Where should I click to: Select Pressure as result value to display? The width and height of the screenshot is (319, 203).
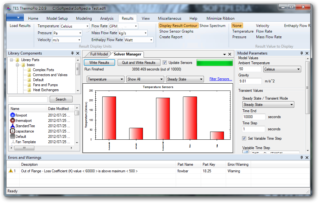coord(239,37)
